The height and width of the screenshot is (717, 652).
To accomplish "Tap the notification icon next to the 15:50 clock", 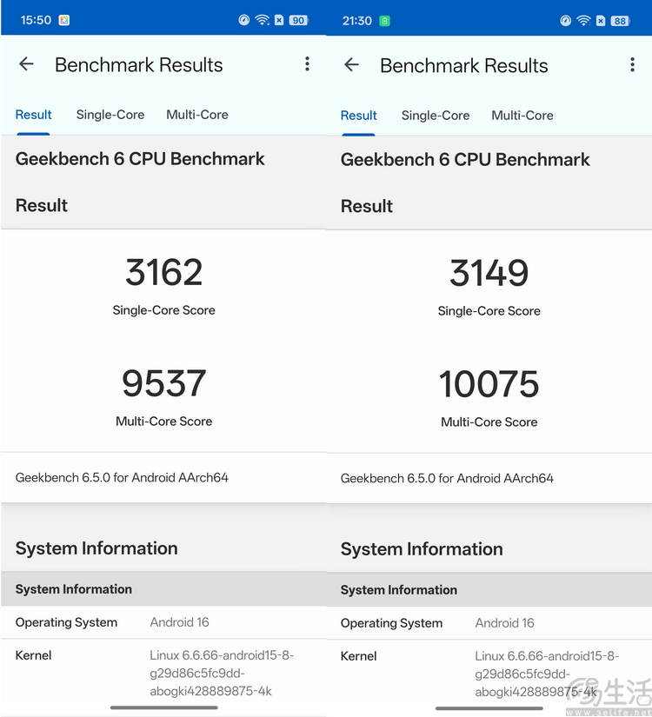I will tap(64, 20).
